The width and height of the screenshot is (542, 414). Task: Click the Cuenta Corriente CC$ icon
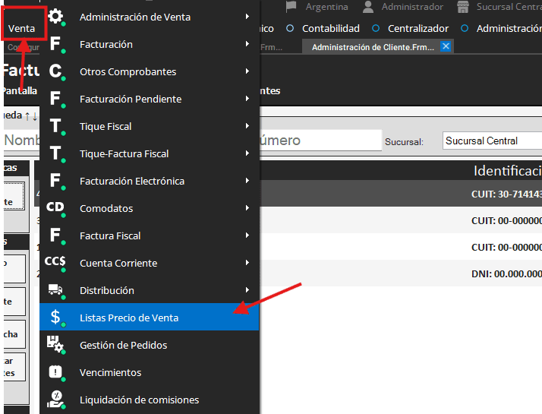[55, 262]
